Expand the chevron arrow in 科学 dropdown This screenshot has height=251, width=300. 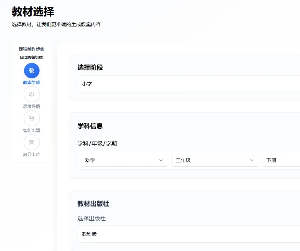pyautogui.click(x=161, y=160)
